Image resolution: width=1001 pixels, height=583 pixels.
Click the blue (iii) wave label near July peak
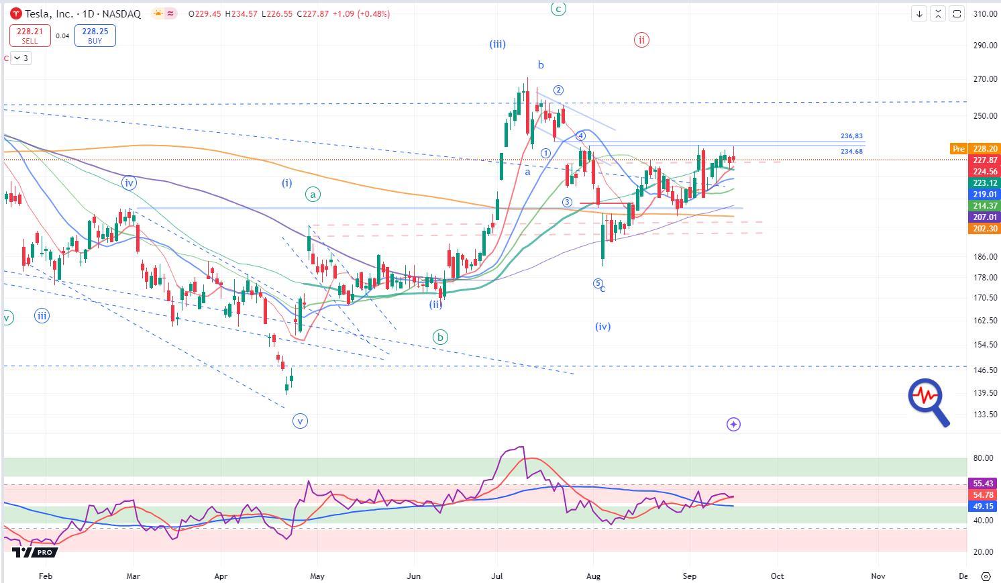497,44
